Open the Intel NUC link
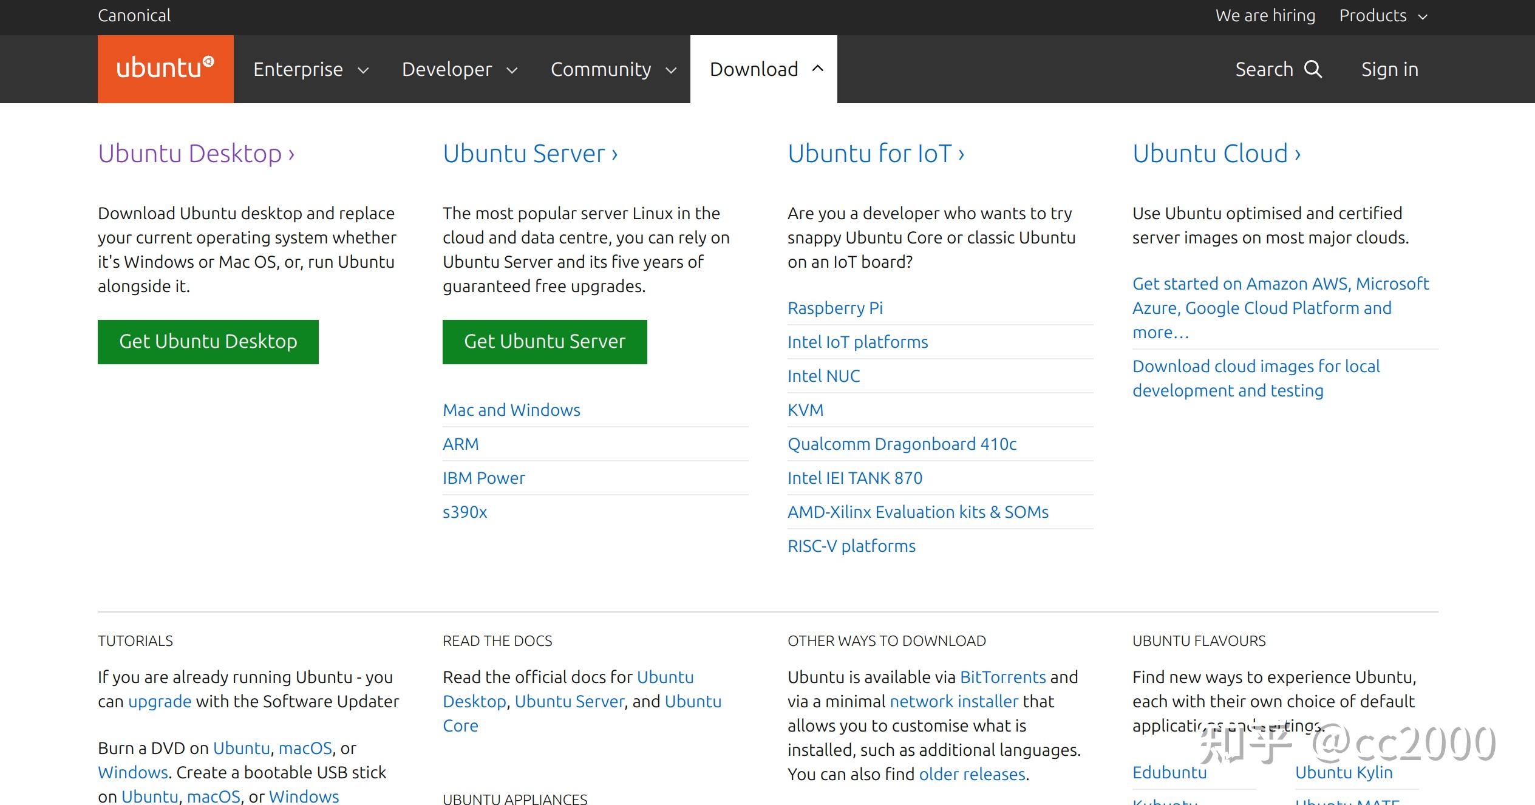Screen dimensions: 1535x805 click(x=824, y=376)
